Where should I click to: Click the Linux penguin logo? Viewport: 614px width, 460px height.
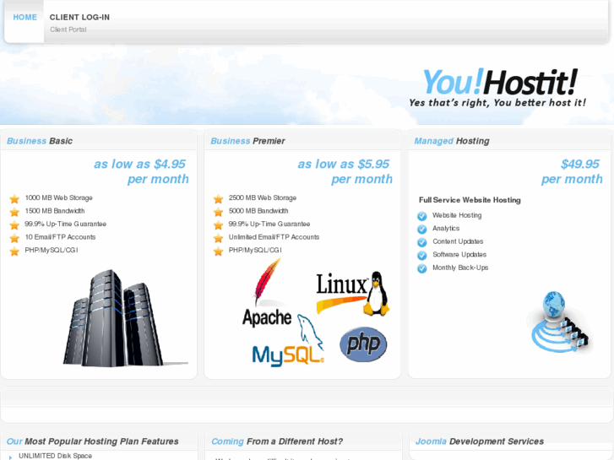tap(353, 292)
